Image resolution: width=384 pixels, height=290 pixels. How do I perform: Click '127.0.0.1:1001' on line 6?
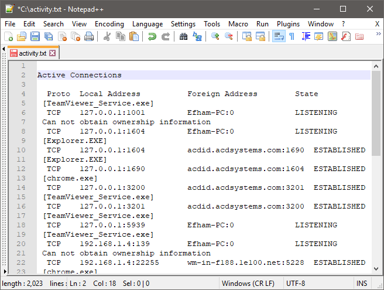112,112
